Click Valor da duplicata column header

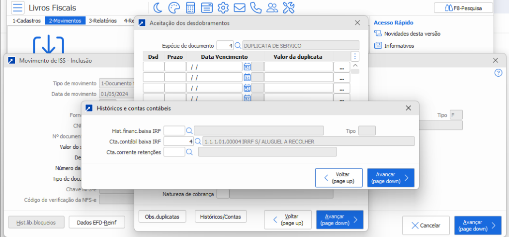tap(298, 57)
